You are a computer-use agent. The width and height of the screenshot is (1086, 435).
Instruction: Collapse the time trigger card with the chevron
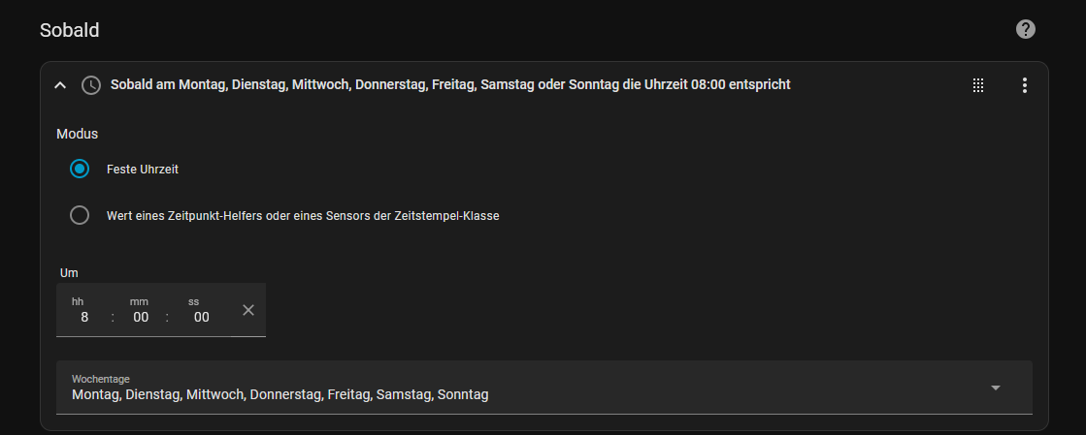[60, 85]
